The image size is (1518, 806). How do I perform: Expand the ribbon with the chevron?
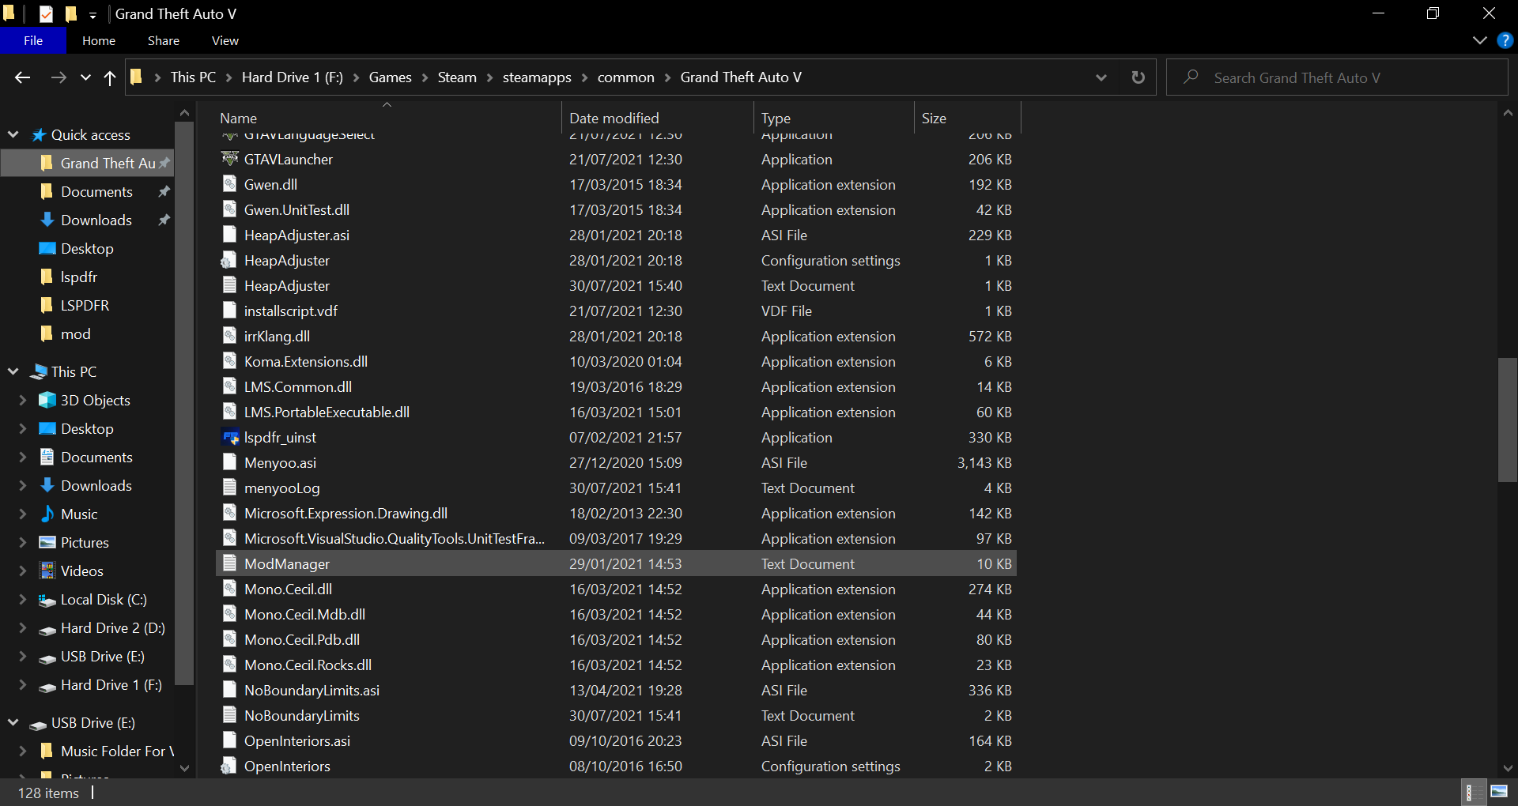(1480, 40)
